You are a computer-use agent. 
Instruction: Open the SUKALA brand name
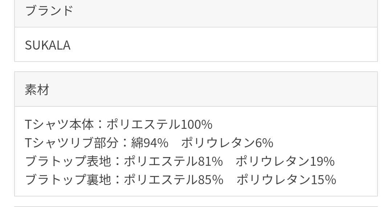(48, 45)
